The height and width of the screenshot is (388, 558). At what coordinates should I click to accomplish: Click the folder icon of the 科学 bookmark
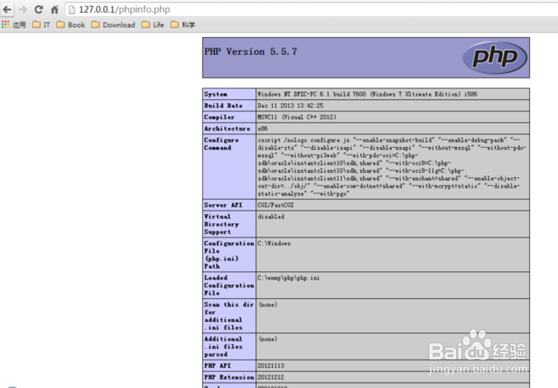click(174, 25)
